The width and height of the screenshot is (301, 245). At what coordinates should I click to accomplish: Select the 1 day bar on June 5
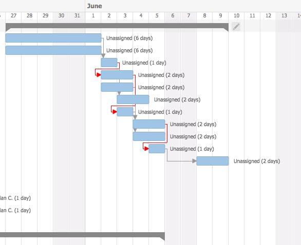coord(157,149)
